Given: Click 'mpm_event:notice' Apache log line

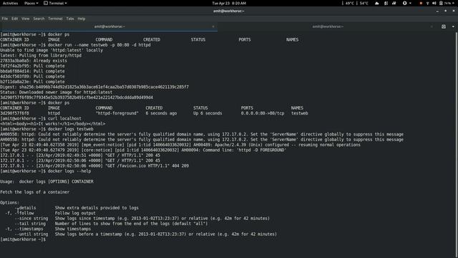Looking at the screenshot, I should coord(180,145).
